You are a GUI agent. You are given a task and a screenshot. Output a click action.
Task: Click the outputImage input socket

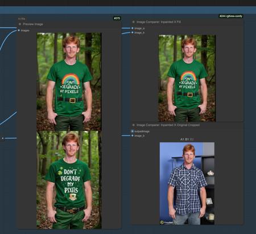[x=133, y=131]
